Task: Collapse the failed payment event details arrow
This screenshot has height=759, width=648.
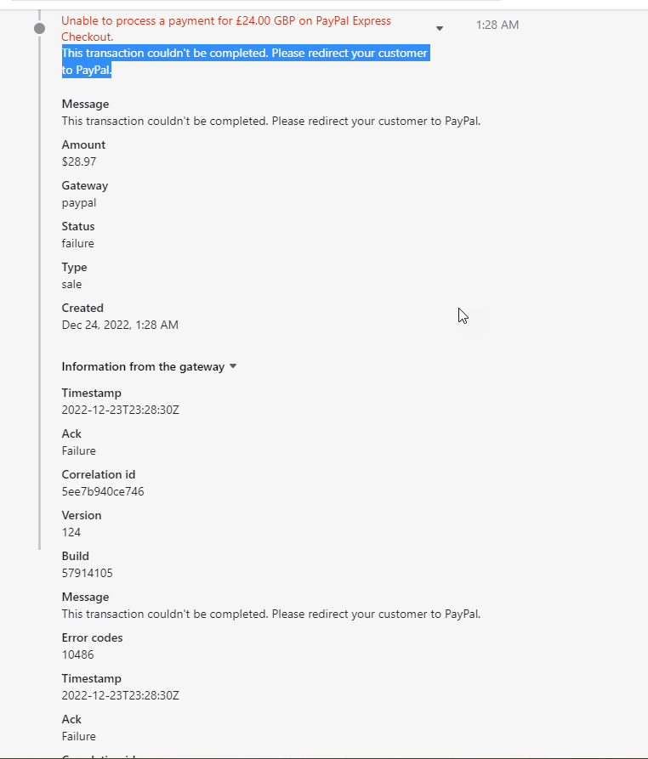Action: point(440,28)
